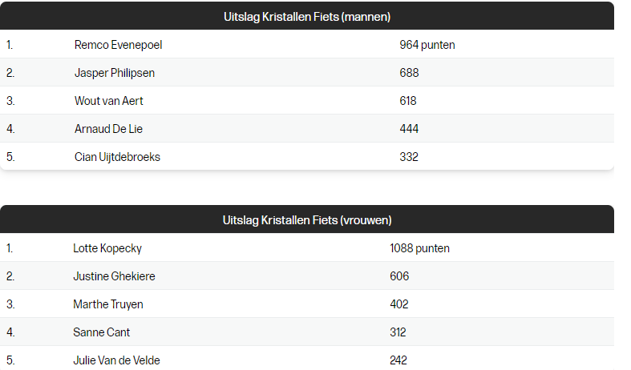Select Justine Ghekiere in the women's table
Image resolution: width=631 pixels, height=370 pixels.
click(114, 276)
